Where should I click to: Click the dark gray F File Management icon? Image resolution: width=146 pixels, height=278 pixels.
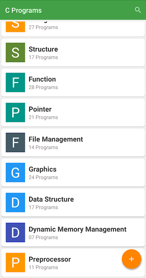tap(15, 142)
